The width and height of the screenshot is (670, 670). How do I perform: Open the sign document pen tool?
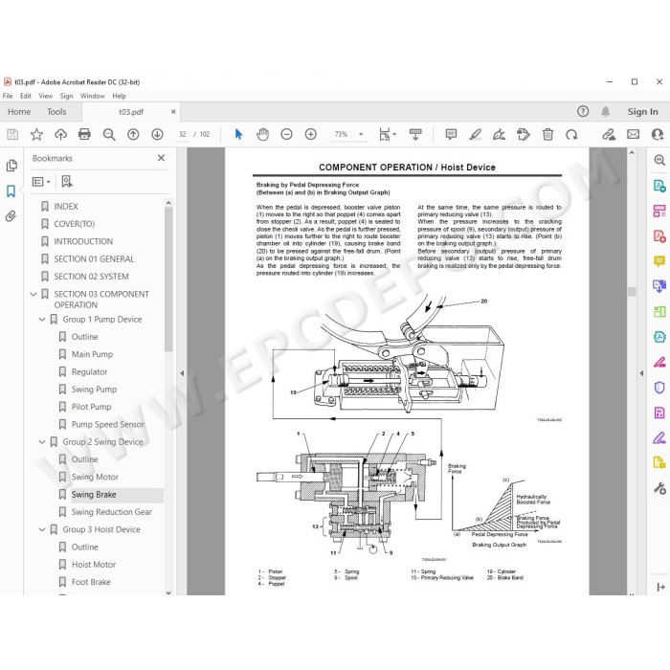[499, 135]
